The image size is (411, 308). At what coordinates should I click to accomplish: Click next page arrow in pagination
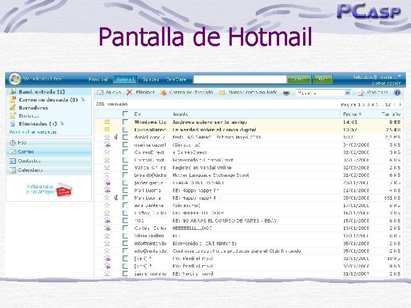(400, 104)
